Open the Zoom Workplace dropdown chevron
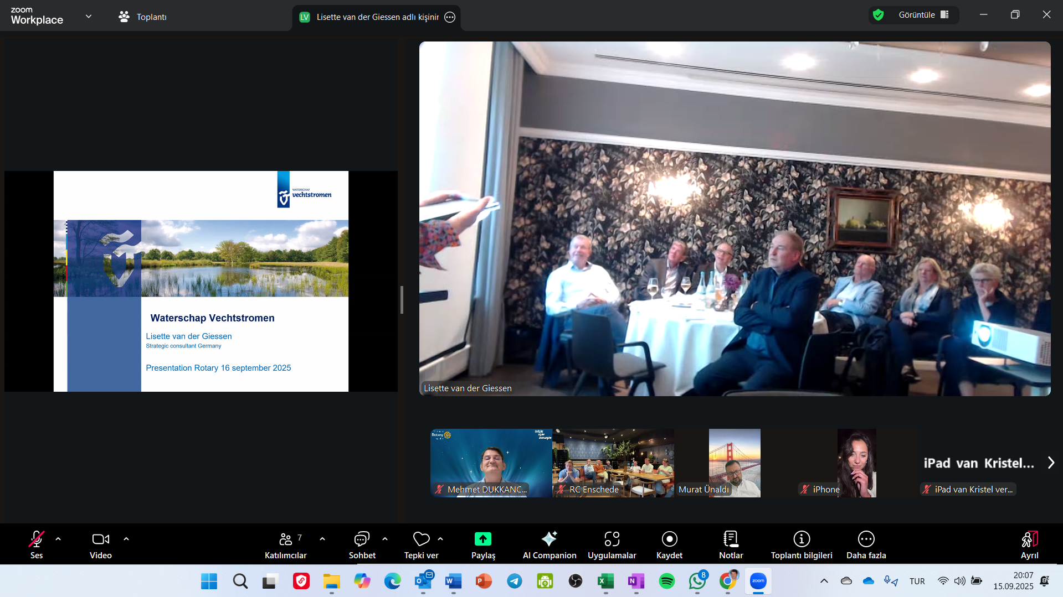1063x597 pixels. (89, 17)
